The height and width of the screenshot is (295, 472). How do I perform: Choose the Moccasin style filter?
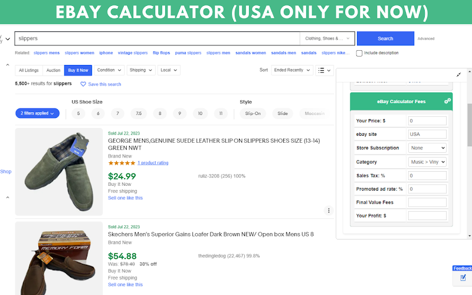click(314, 113)
